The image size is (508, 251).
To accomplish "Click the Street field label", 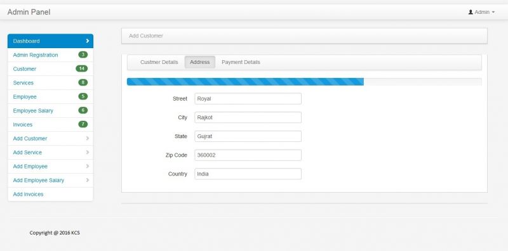I will [x=180, y=99].
